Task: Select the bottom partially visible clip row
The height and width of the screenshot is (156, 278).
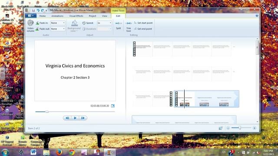Action: pyautogui.click(x=184, y=120)
